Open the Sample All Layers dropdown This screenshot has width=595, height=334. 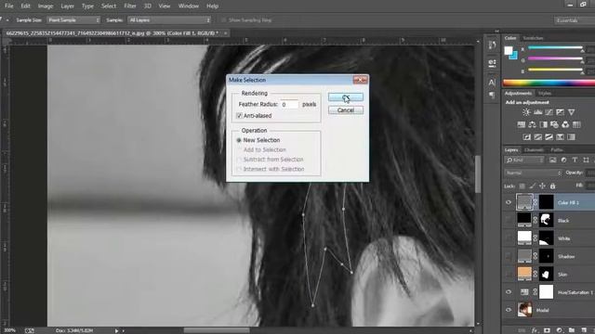click(169, 19)
